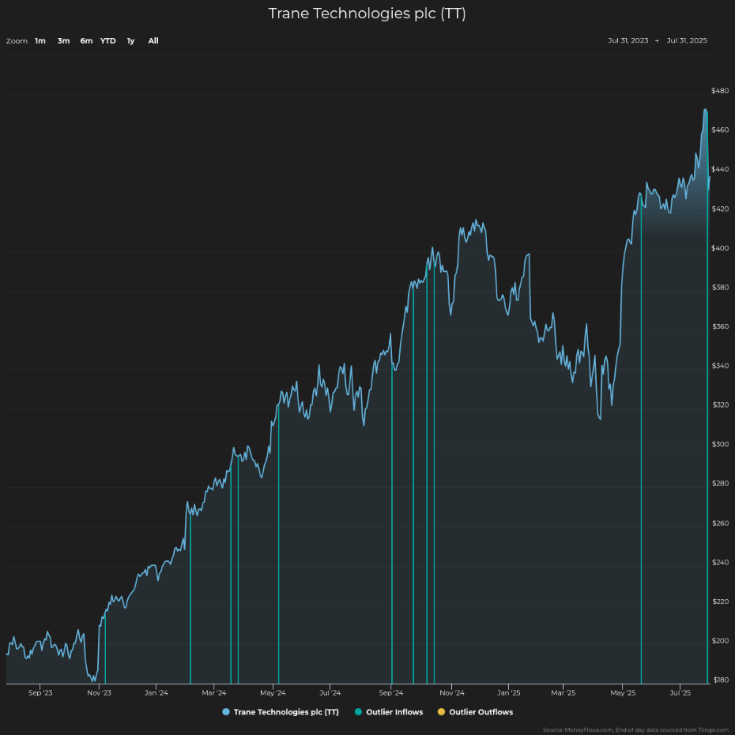Select the outlier inflow line at Sep '24
The image size is (735, 735).
click(x=392, y=522)
